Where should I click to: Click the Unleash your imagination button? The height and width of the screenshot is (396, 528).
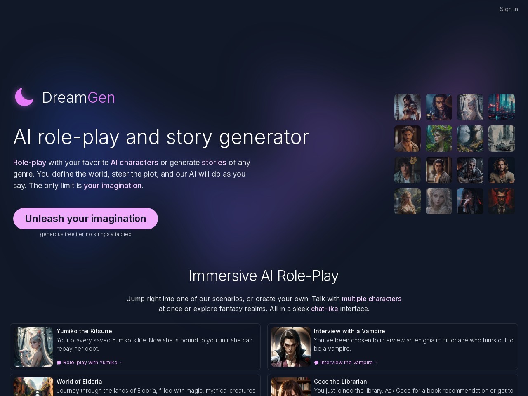85,219
